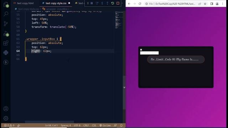
Task: Change line ending via CRLF status item
Action: pos(86,126)
